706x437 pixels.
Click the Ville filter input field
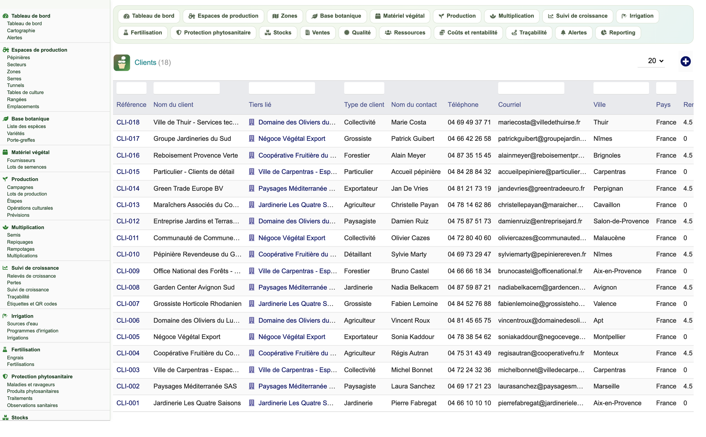(x=621, y=88)
